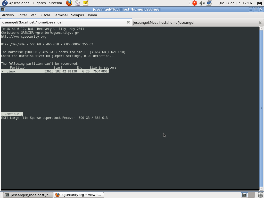Click 'Size in sectors' column header

click(x=103, y=68)
